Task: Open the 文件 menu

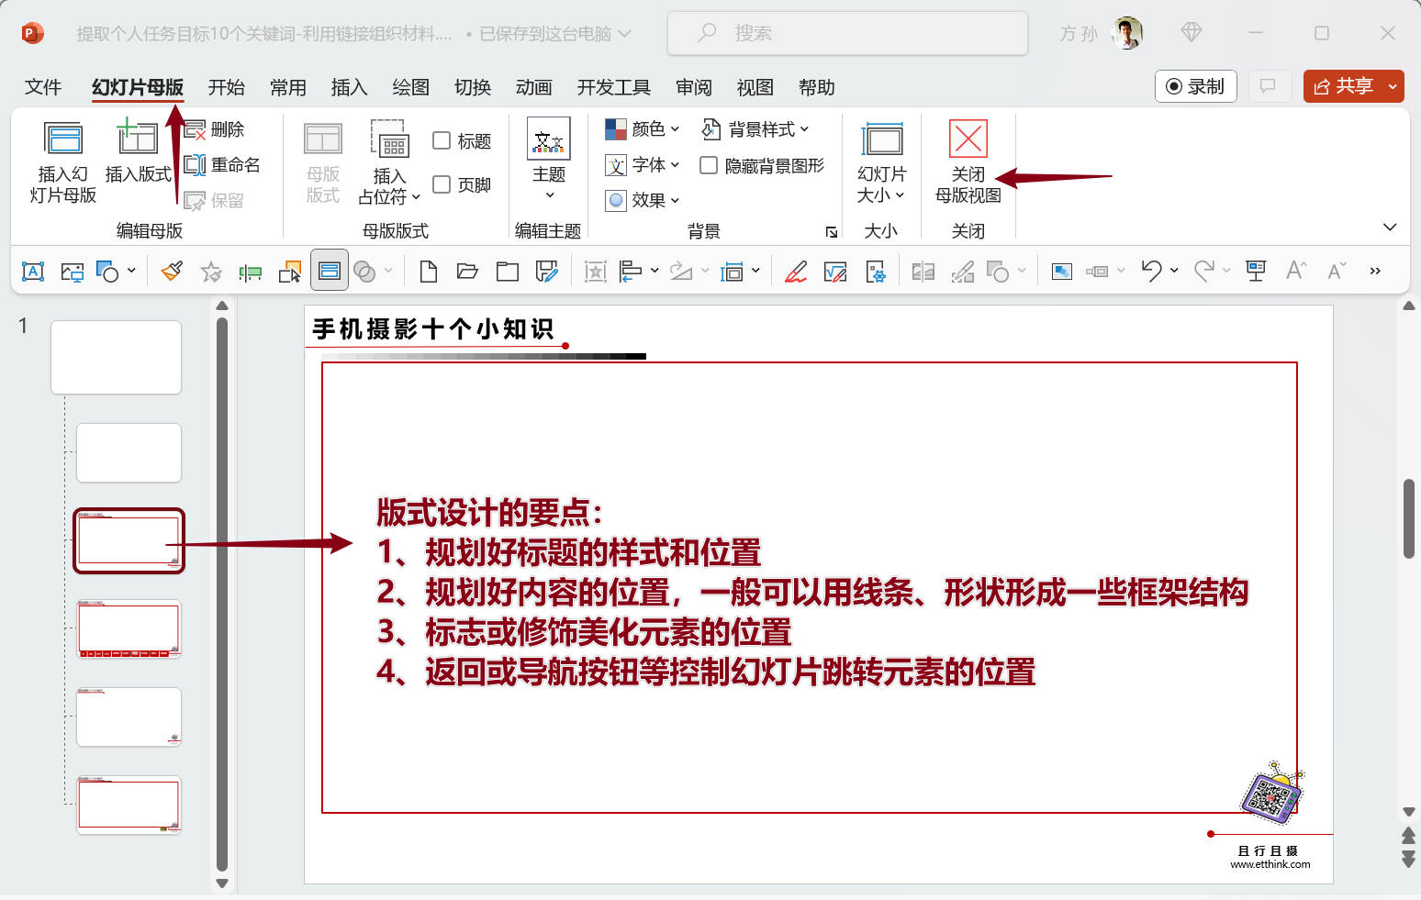Action: [x=42, y=87]
